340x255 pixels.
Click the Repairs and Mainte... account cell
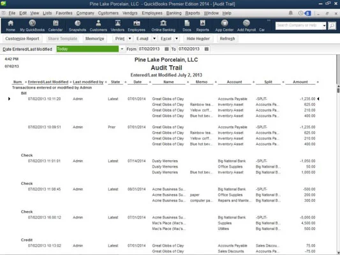point(235,200)
